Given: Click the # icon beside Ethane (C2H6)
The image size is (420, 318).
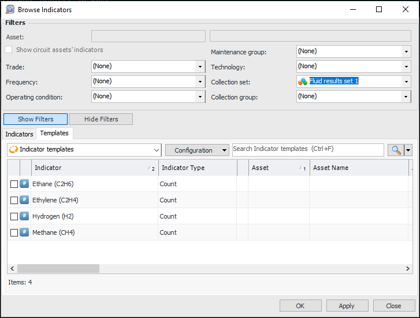Looking at the screenshot, I should [x=24, y=184].
